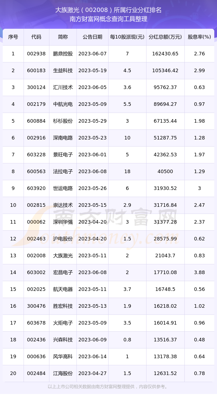Viewport: 217px width, 400px height.
Task: Select 大族激光 in row 13
Action: pyautogui.click(x=63, y=256)
